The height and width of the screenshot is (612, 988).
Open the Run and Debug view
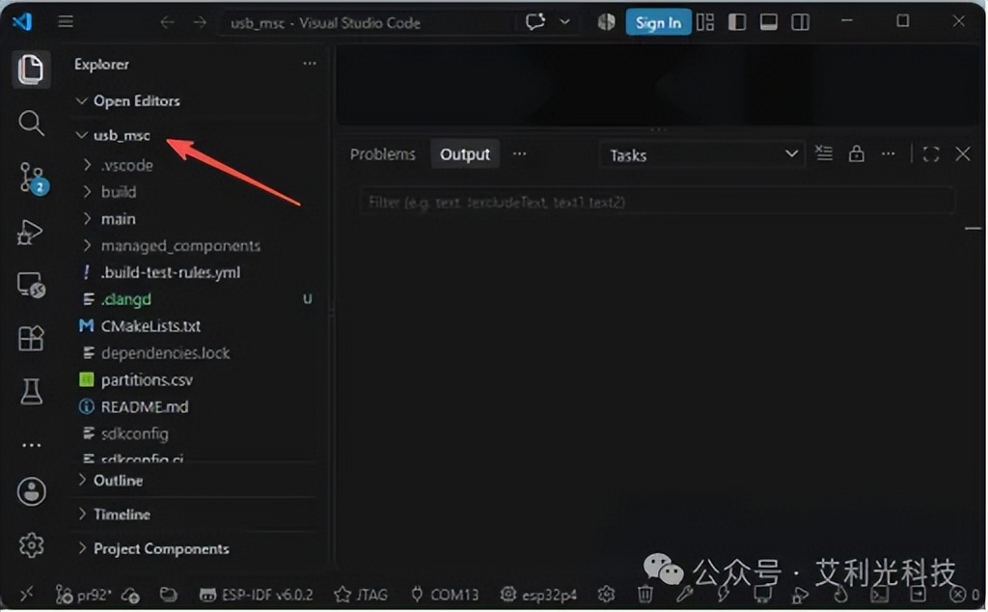[x=30, y=232]
